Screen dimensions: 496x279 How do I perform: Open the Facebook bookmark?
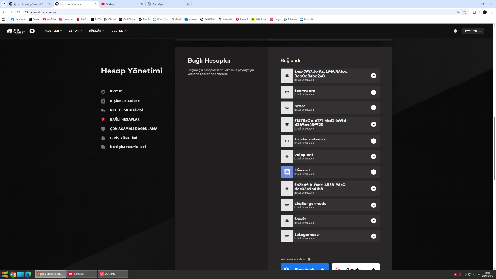click(x=18, y=19)
